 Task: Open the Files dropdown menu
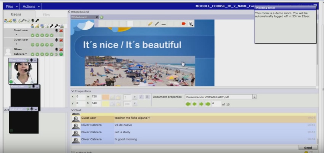tap(11, 6)
